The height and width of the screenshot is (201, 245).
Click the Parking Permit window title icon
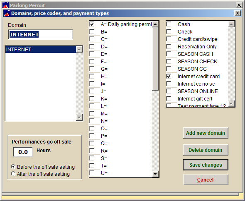[6, 5]
